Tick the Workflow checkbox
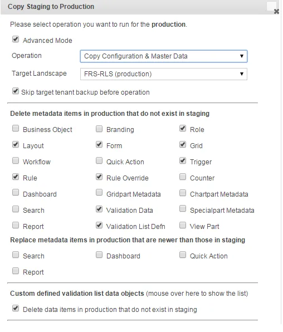This screenshot has height=332, width=283. tap(16, 160)
